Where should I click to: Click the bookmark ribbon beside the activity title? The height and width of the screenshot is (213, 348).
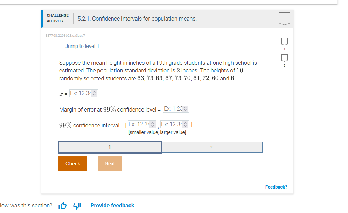(284, 18)
